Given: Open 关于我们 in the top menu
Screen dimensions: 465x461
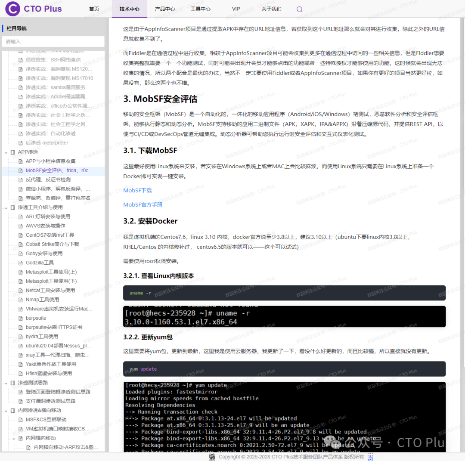Looking at the screenshot, I should 271,9.
